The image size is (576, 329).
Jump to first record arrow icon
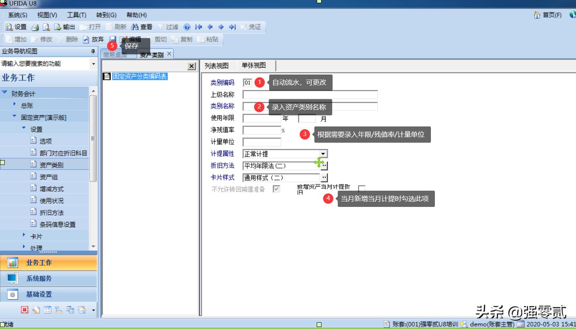tap(199, 27)
